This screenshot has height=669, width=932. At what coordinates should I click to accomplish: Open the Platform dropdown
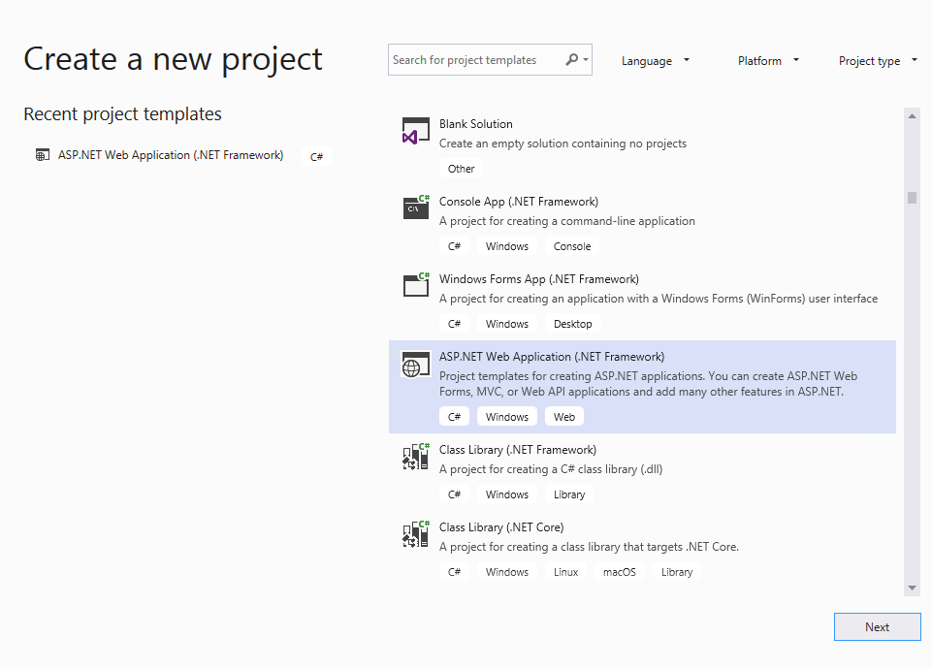tap(768, 60)
